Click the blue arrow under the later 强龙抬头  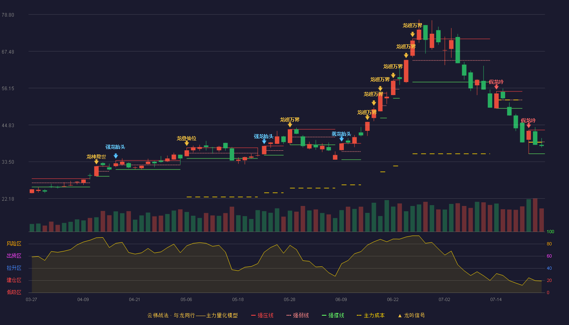tap(264, 141)
